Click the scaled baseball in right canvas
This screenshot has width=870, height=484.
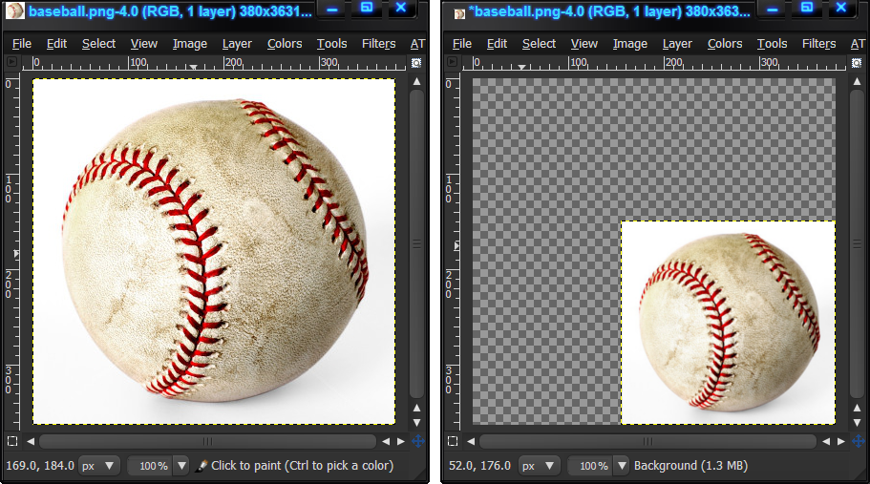[x=729, y=322]
